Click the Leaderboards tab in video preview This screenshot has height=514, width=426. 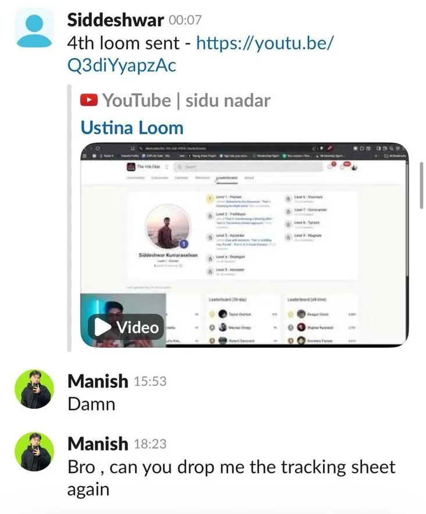(226, 178)
